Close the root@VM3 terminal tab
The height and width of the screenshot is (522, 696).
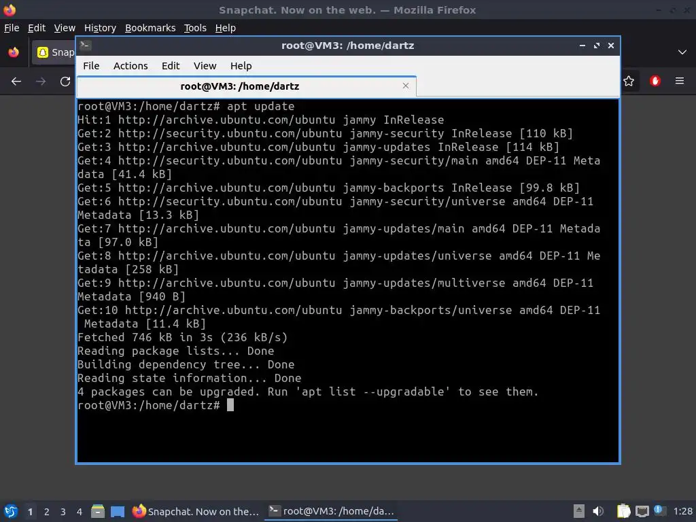(405, 86)
